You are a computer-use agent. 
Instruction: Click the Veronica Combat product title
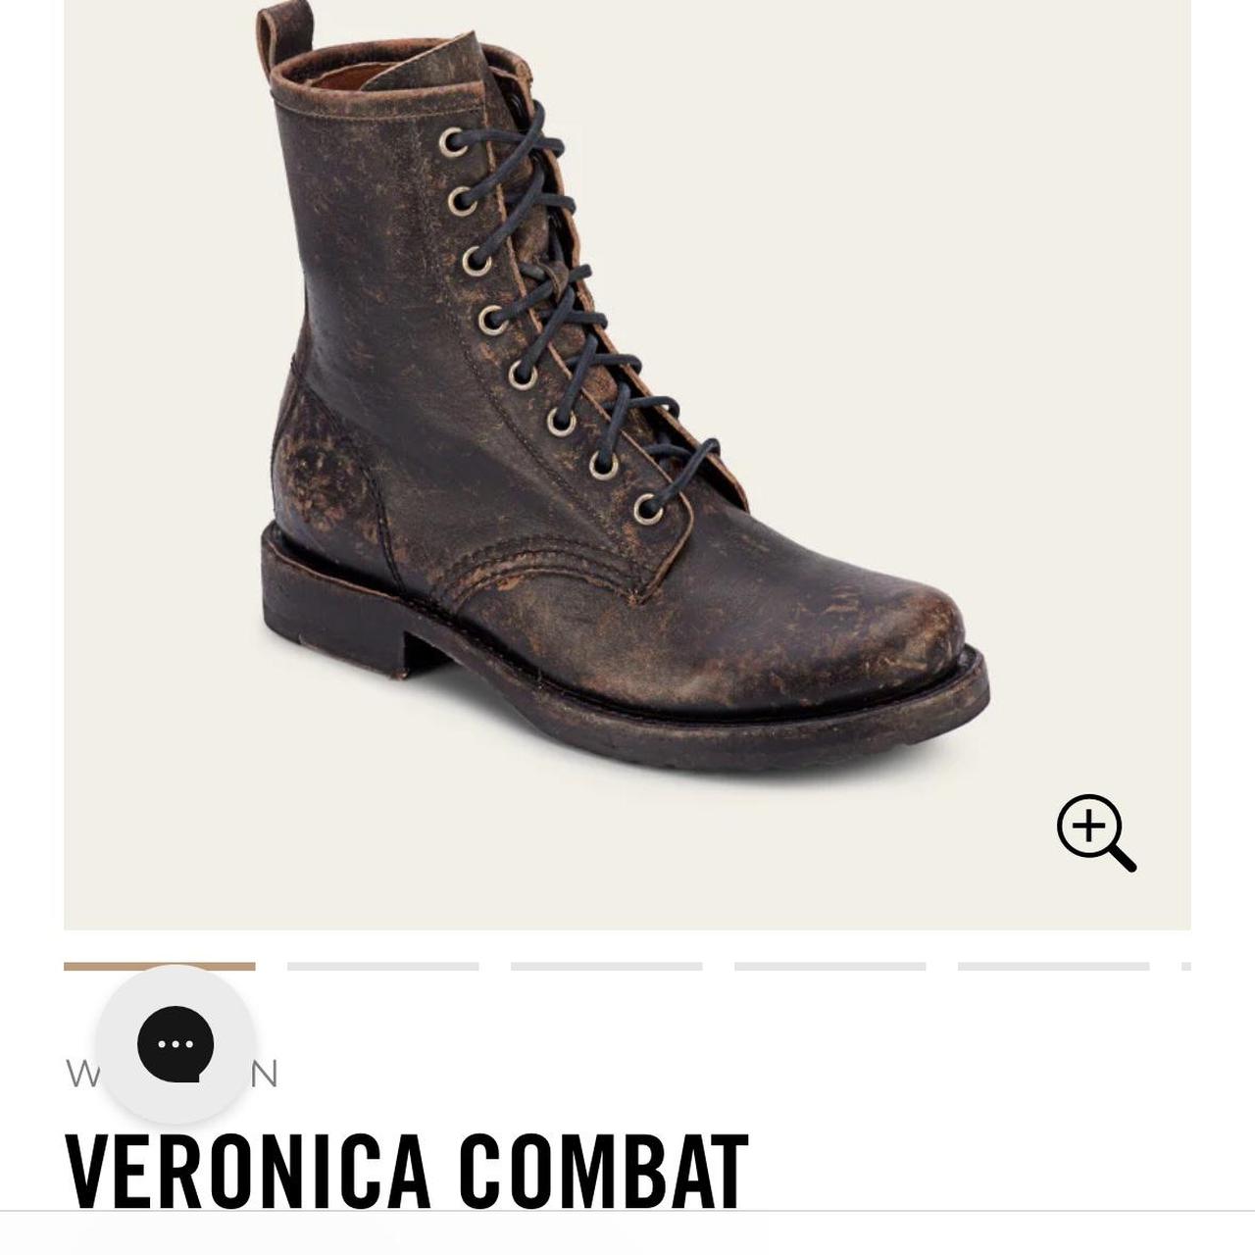tap(407, 1170)
